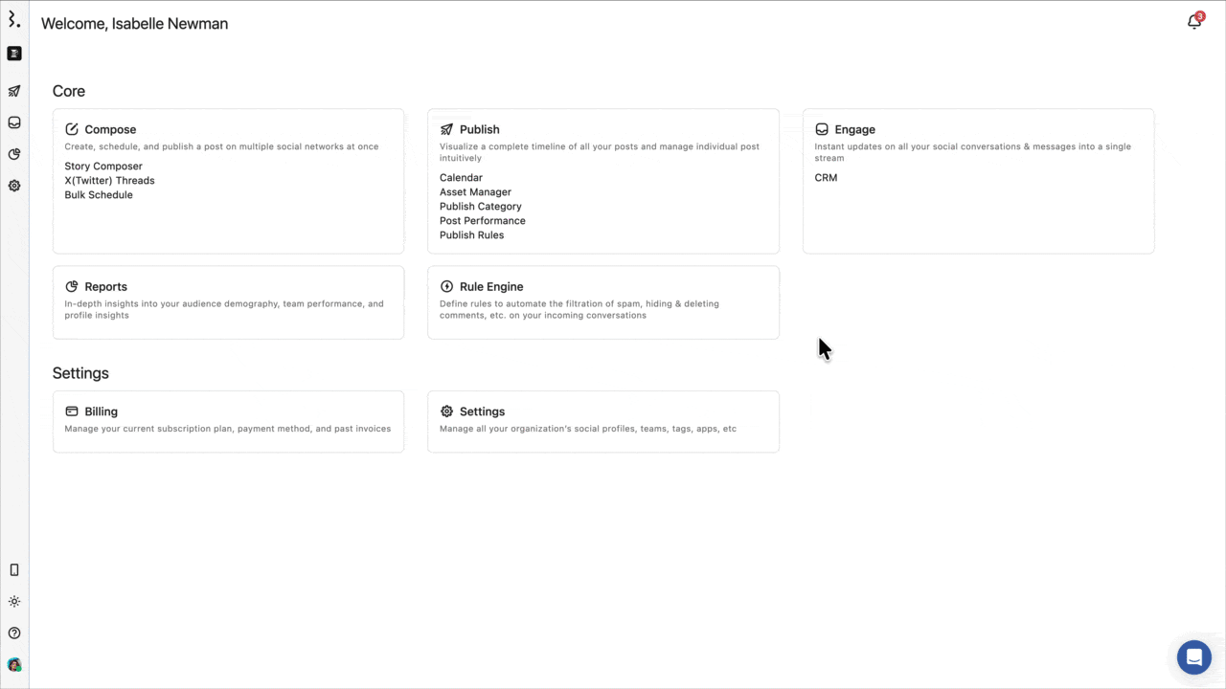
Task: Open Asset Manager
Action: click(x=475, y=191)
